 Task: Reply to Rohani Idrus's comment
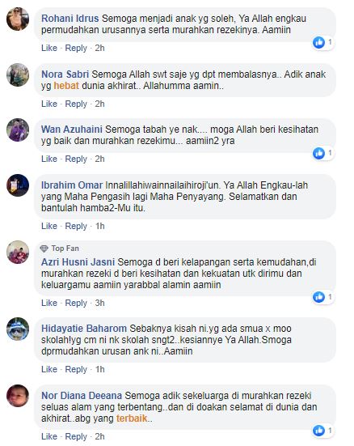(76, 48)
